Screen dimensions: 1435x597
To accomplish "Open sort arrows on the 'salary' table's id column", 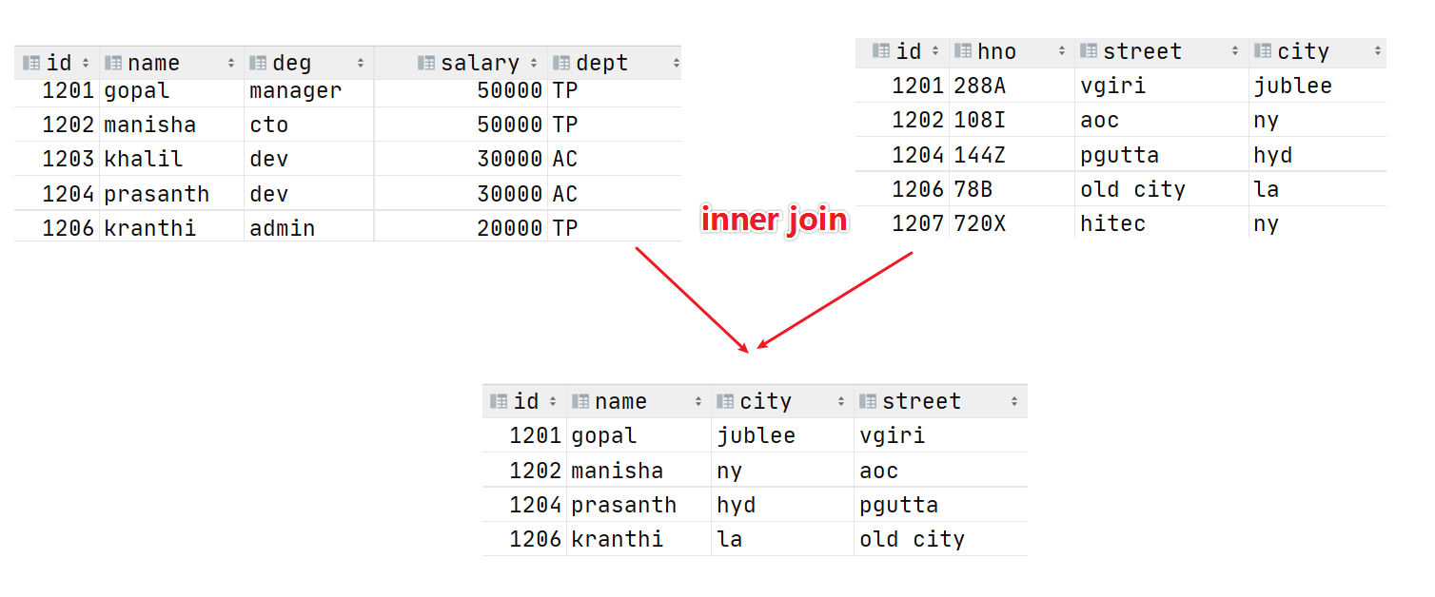I will 86,63.
